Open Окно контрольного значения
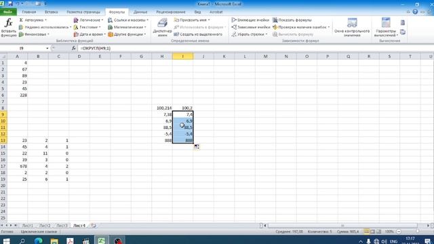 point(352,28)
